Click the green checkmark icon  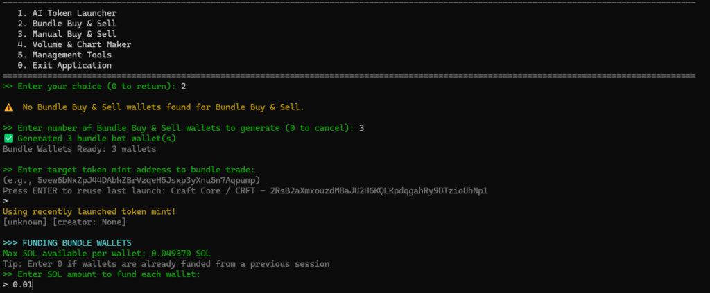pyautogui.click(x=8, y=139)
